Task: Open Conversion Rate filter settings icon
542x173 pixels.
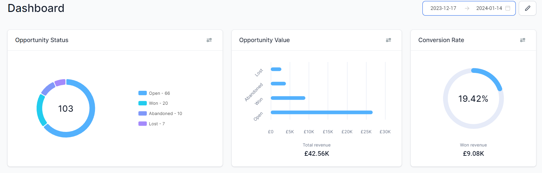Action: click(523, 40)
